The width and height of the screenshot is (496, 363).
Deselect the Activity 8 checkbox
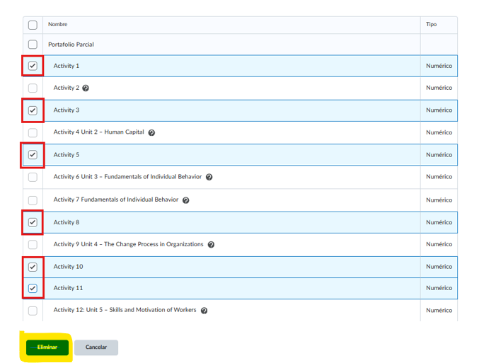[33, 222]
